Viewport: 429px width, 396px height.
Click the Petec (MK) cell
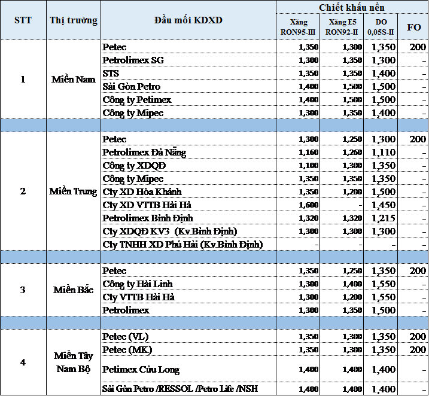coord(188,349)
